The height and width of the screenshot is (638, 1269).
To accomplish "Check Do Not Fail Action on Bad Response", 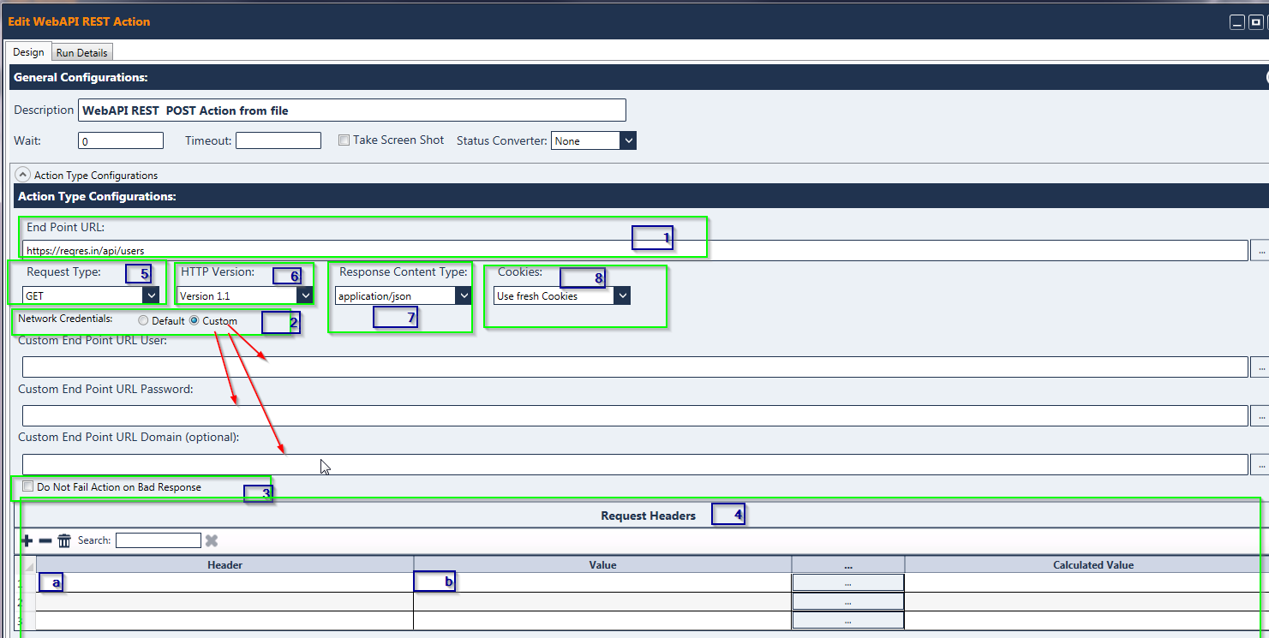I will coord(28,486).
